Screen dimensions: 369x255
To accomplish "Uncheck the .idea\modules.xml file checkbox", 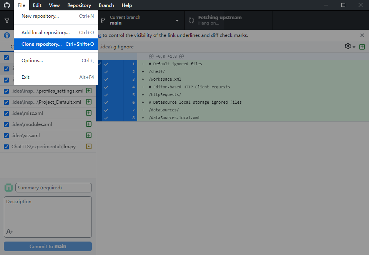I will (x=7, y=124).
